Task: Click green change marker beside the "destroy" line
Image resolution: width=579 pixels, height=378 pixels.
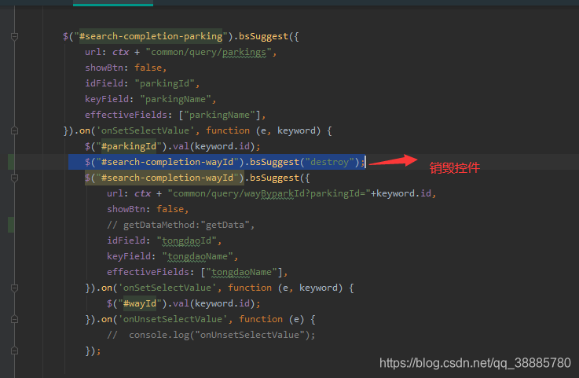Action: click(11, 162)
